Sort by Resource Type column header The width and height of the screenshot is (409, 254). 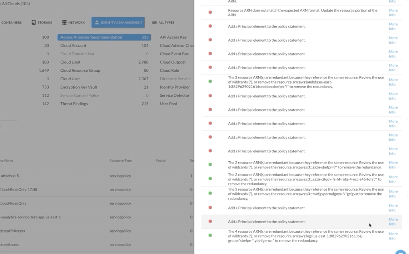[120, 160]
